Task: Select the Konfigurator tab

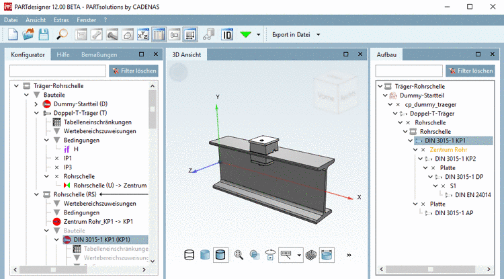Action: tap(28, 54)
